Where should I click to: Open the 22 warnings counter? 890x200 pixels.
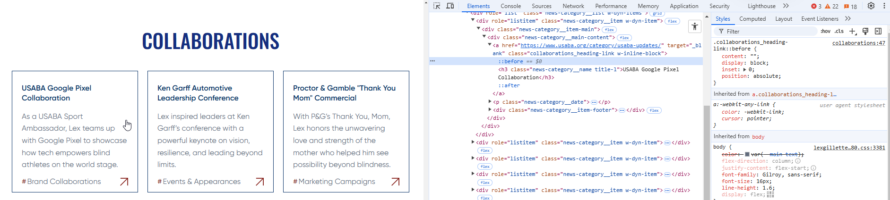pos(831,6)
